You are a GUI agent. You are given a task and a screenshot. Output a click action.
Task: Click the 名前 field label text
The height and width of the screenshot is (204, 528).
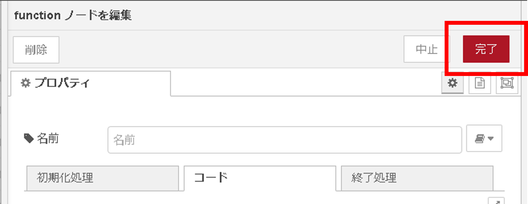[48, 138]
